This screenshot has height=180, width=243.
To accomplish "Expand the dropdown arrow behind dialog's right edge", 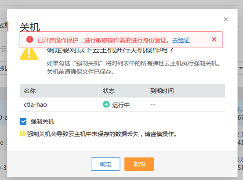I will 241,68.
